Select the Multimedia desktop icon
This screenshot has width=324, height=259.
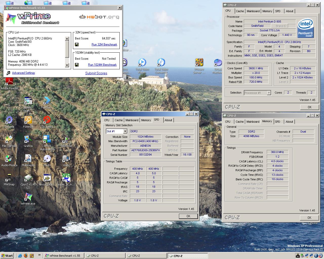click(28, 159)
